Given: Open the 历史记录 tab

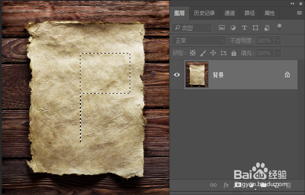Looking at the screenshot, I should pyautogui.click(x=204, y=13).
